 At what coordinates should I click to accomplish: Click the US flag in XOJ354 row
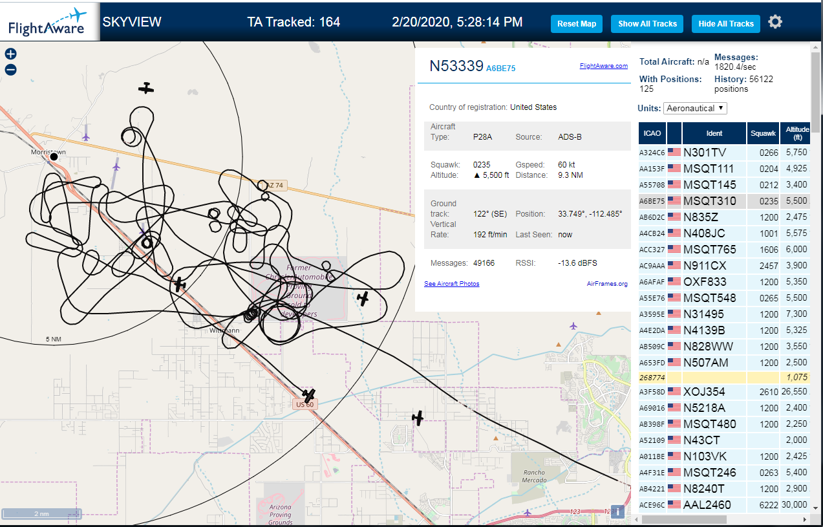(674, 391)
